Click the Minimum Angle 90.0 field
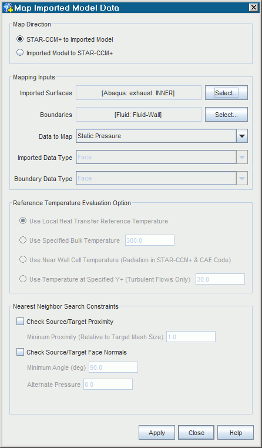The height and width of the screenshot is (448, 262). (113, 367)
